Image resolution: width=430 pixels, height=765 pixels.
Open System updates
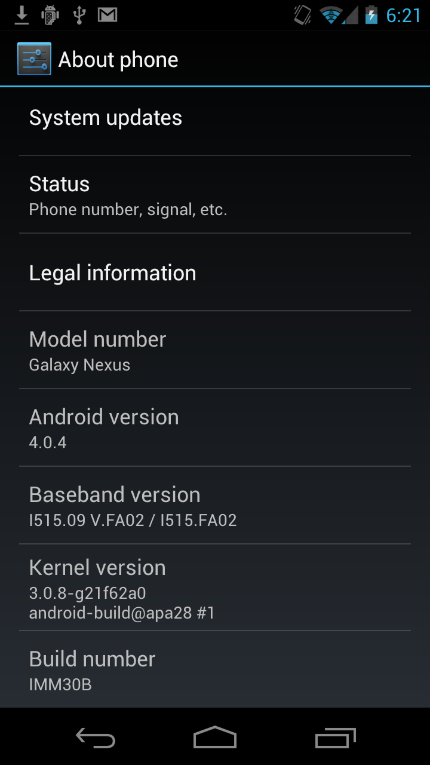tap(215, 118)
